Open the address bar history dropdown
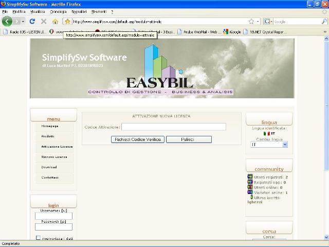 [x=258, y=22]
